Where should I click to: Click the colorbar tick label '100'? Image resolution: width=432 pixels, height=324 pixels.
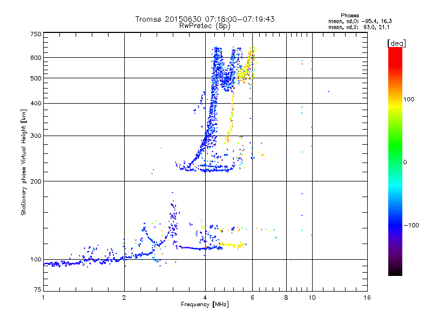[x=409, y=99]
